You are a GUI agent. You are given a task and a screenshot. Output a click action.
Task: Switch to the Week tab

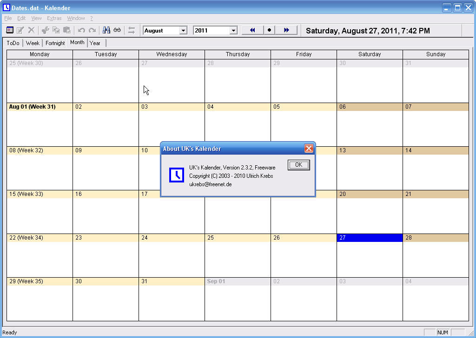click(x=33, y=43)
